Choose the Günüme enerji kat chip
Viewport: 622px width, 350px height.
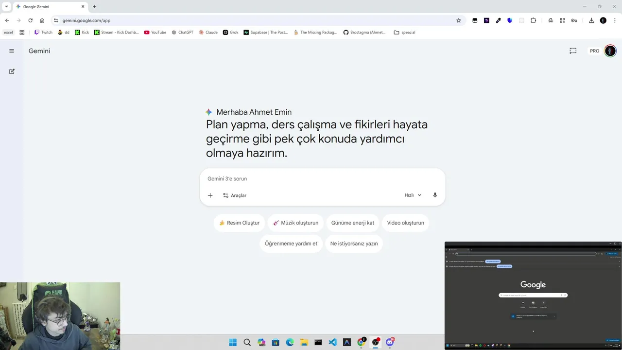(353, 223)
